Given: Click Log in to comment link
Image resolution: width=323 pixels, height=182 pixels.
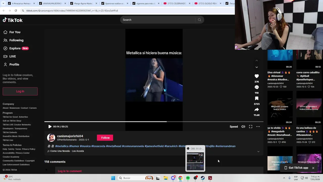Looking at the screenshot, I should click(70, 171).
